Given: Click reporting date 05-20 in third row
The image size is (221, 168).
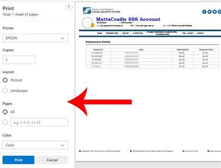Looking at the screenshot, I should click(x=181, y=60).
